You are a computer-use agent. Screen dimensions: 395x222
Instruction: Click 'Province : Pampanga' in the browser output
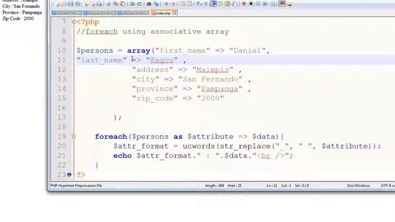click(22, 12)
